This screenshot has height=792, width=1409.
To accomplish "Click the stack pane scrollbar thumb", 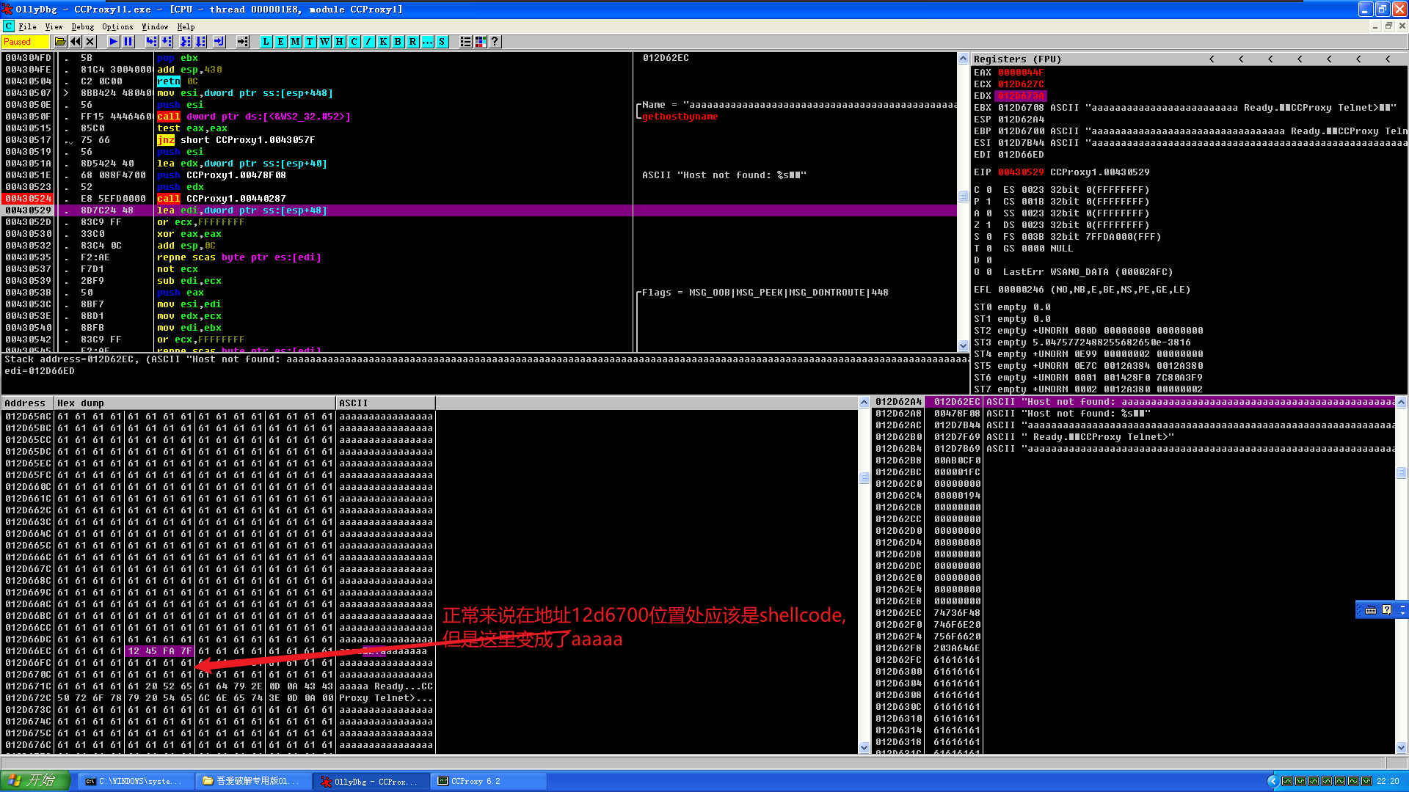I will point(1401,473).
